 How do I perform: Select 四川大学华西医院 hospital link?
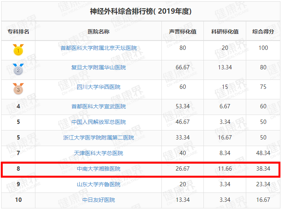click(x=98, y=87)
